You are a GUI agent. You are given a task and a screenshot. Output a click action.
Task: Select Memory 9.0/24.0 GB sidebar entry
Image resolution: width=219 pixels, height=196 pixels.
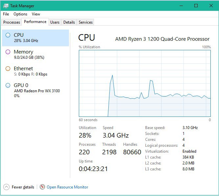click(x=35, y=54)
